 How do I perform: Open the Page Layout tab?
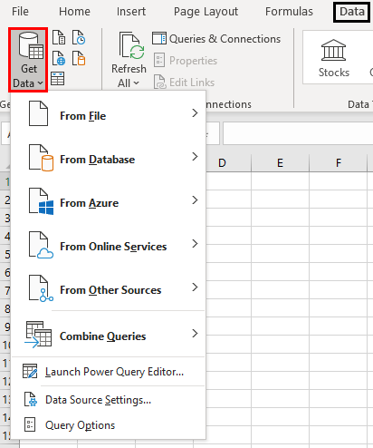[206, 12]
